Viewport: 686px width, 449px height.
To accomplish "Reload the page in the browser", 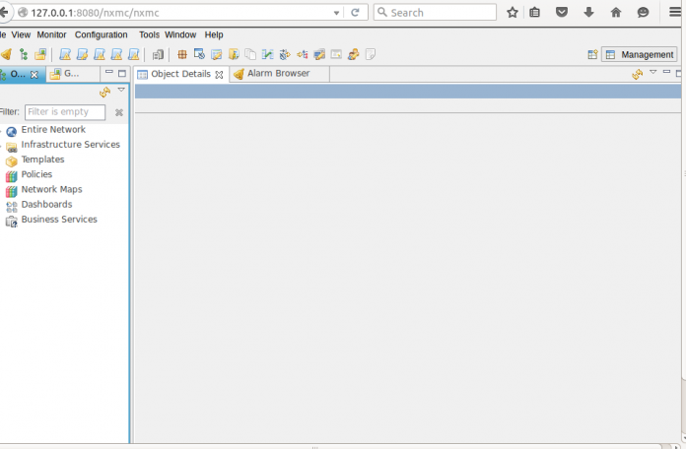I will click(x=355, y=13).
